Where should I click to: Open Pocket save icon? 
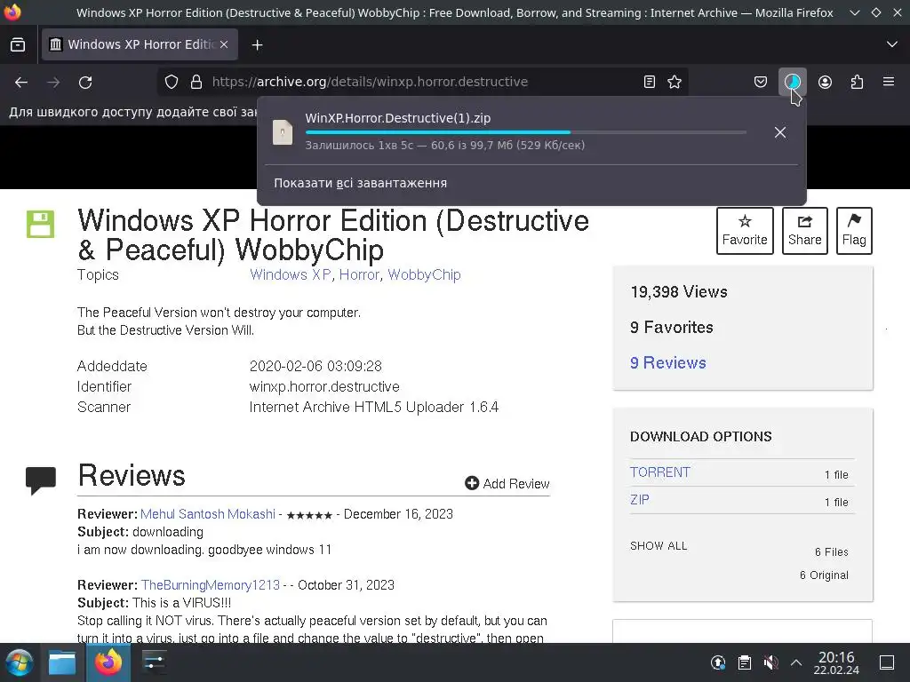click(x=761, y=82)
